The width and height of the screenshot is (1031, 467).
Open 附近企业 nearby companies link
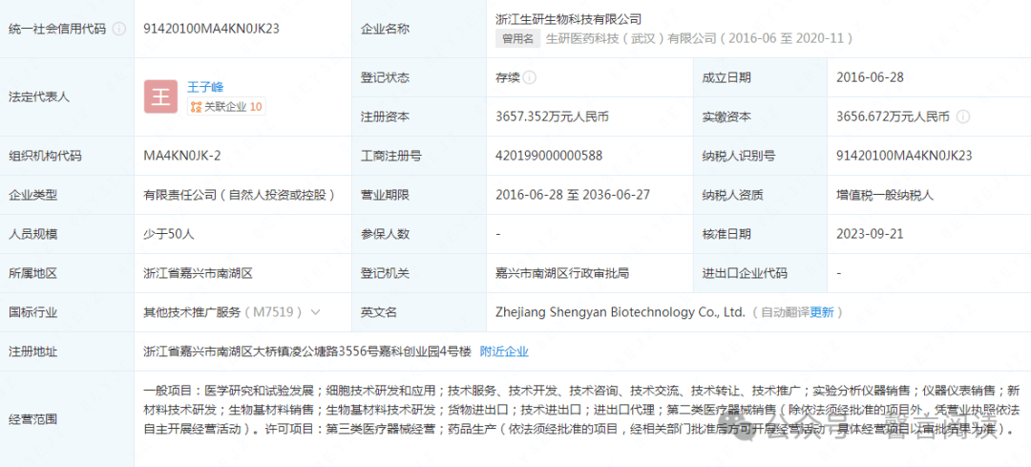pos(504,351)
